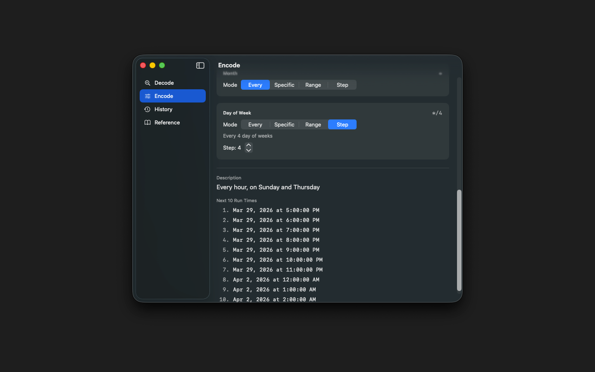
Task: Set Day of Week mode to Every
Action: coord(255,124)
